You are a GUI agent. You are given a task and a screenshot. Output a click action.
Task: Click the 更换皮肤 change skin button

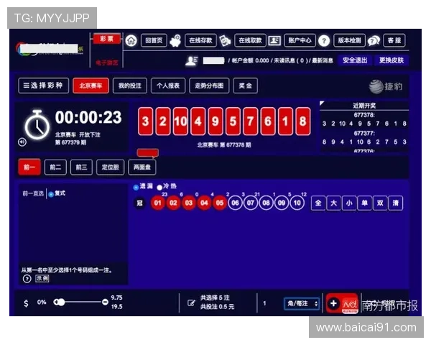(391, 60)
